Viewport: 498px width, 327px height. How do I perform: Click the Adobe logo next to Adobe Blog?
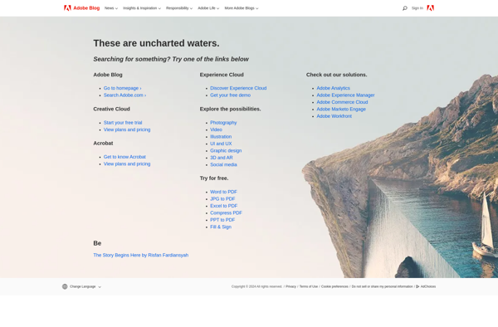click(x=67, y=8)
